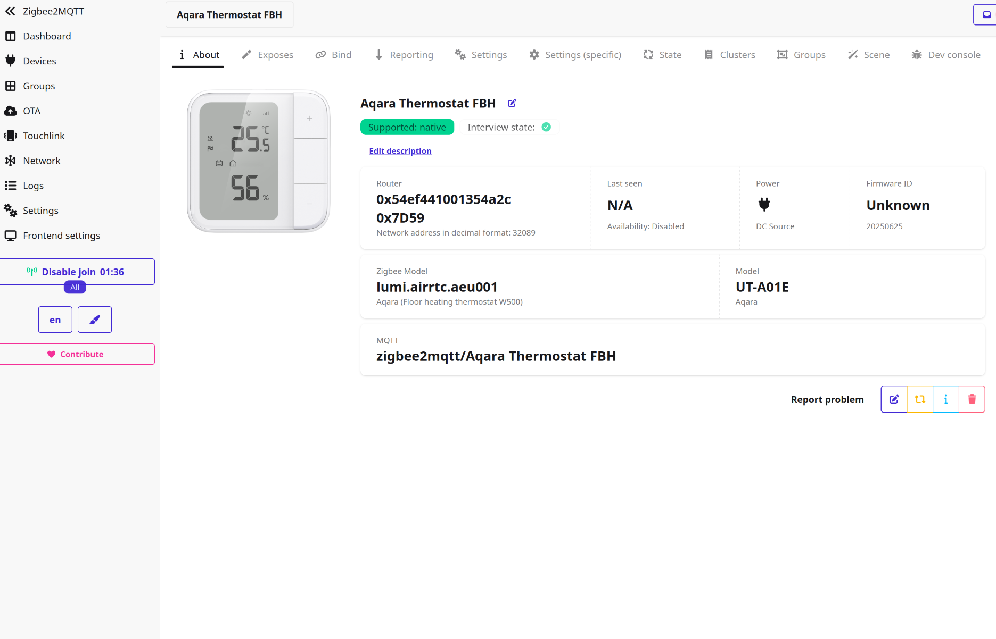The height and width of the screenshot is (639, 996).
Task: Open OTA page from sidebar
Action: (x=31, y=111)
